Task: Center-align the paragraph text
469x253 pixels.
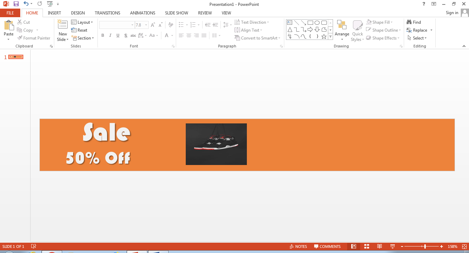Action: point(188,35)
